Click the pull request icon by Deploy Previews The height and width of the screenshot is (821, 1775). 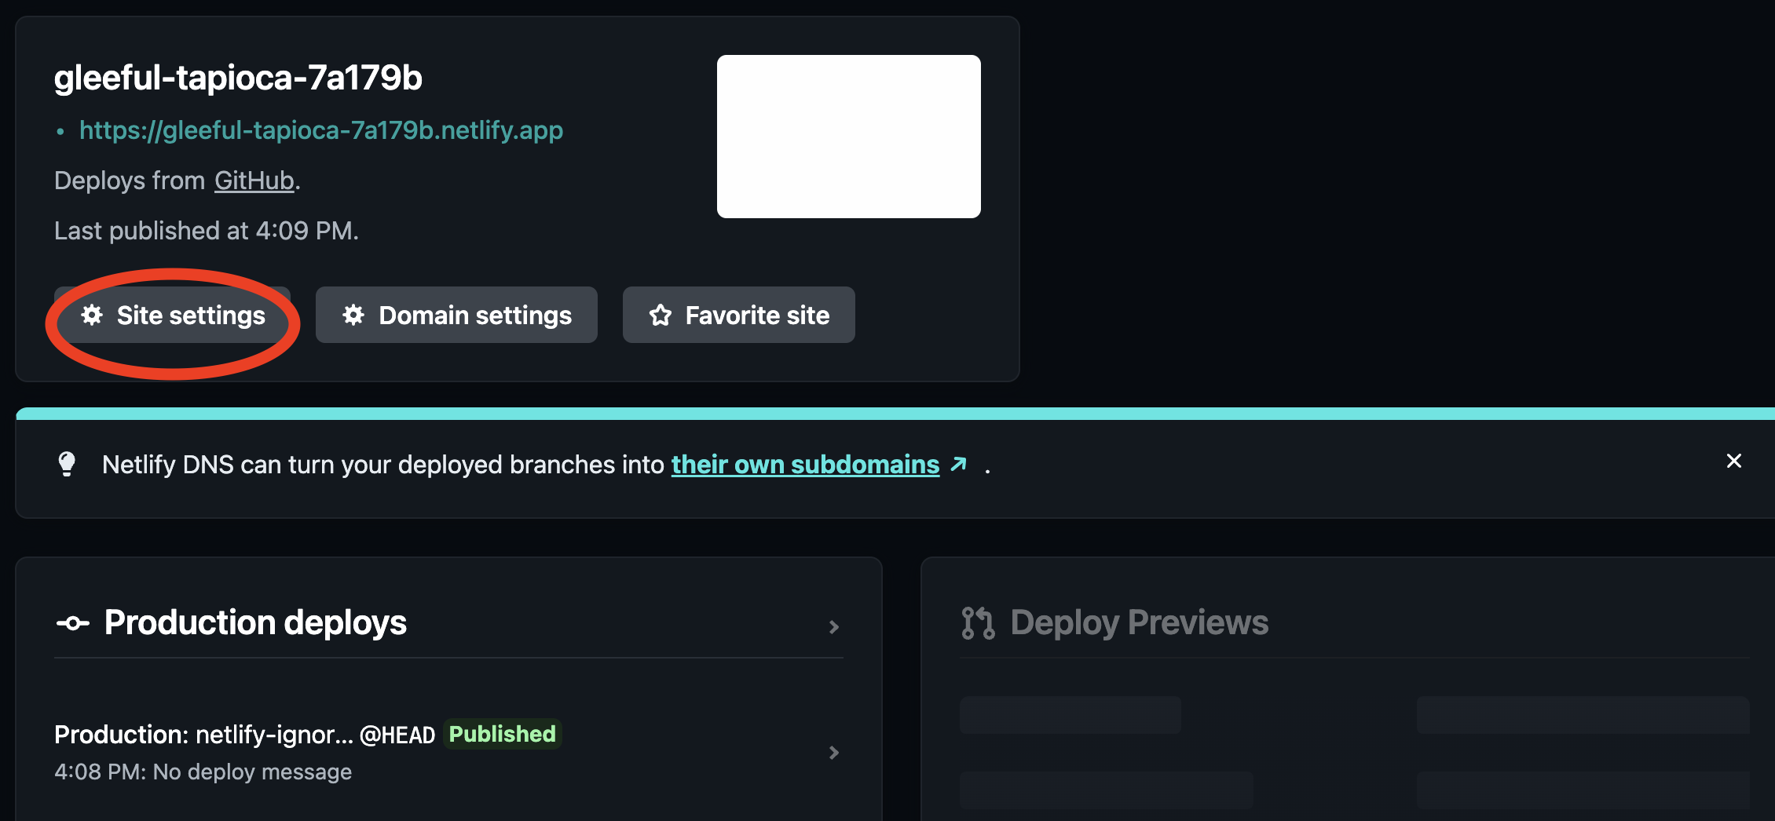[x=978, y=623]
